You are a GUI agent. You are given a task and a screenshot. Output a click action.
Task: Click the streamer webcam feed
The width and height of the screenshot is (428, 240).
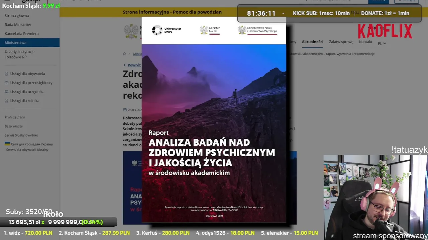(376, 197)
